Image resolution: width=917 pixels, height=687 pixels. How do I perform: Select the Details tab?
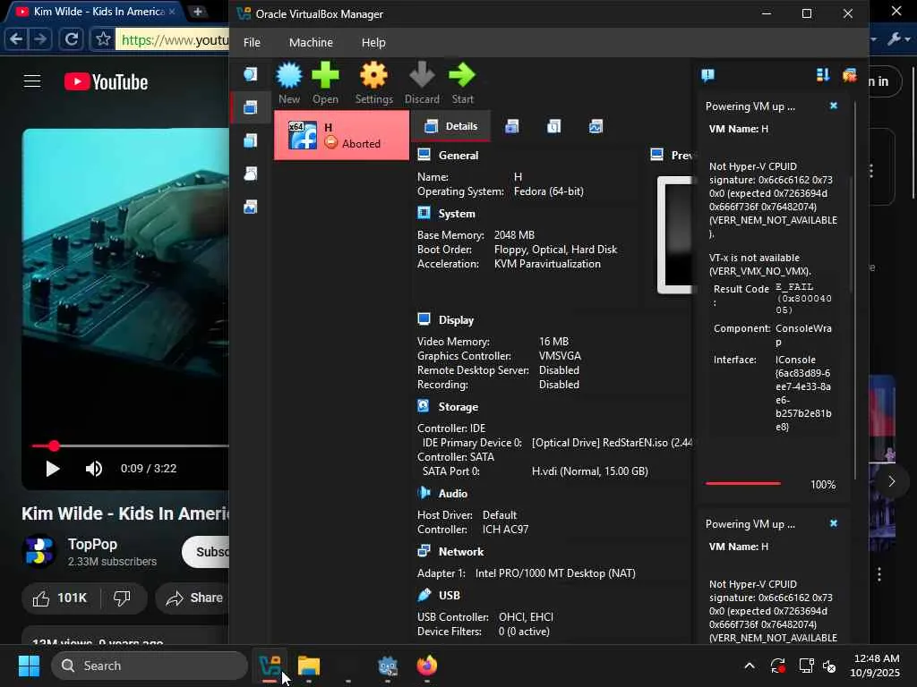(x=451, y=126)
